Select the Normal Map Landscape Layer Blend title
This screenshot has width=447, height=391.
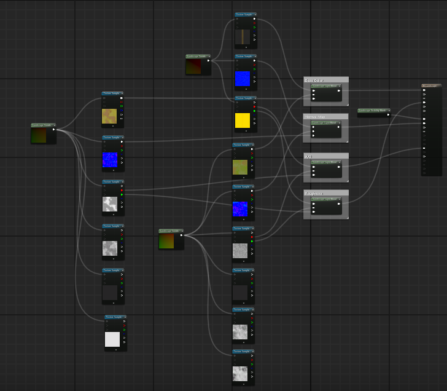324,123
